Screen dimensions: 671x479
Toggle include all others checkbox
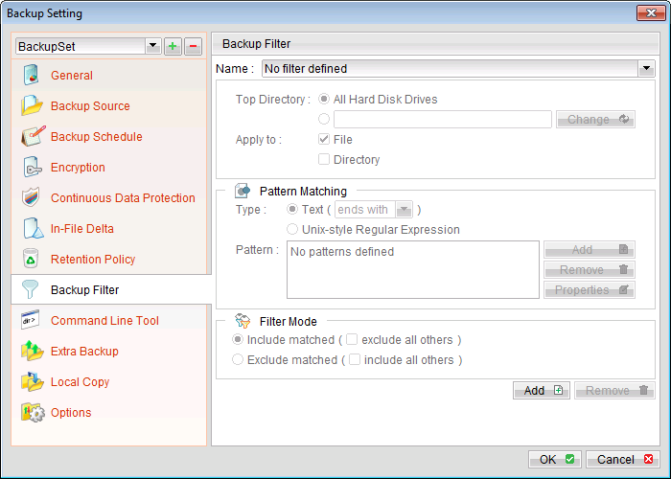point(355,359)
